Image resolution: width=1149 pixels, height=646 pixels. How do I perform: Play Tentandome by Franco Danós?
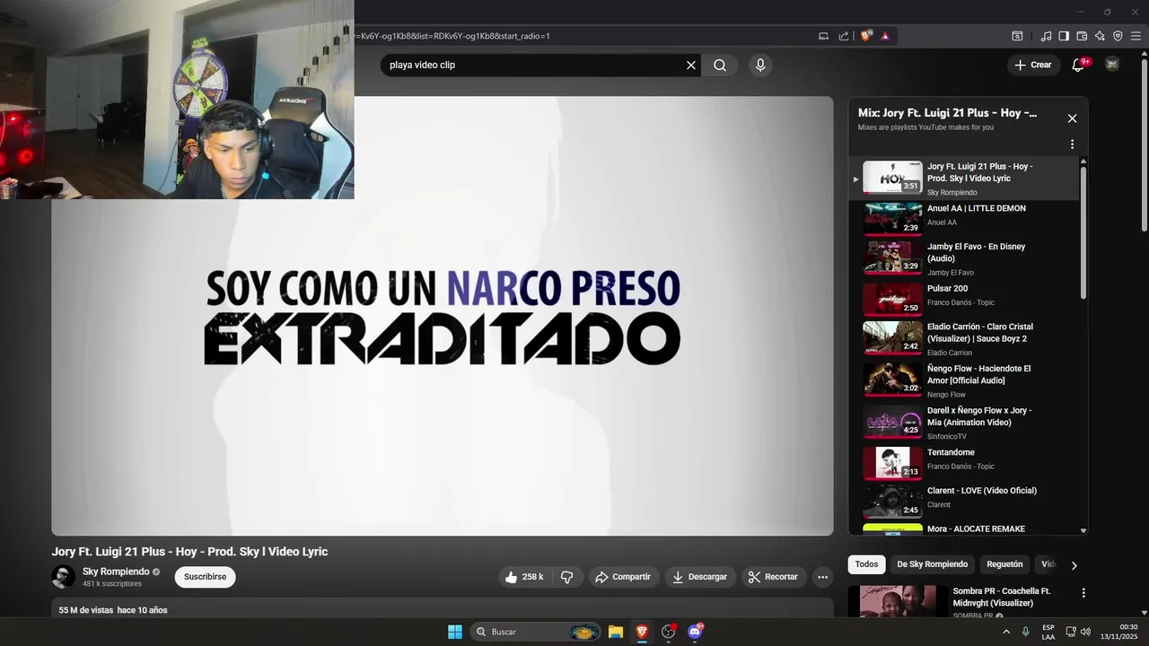click(965, 464)
